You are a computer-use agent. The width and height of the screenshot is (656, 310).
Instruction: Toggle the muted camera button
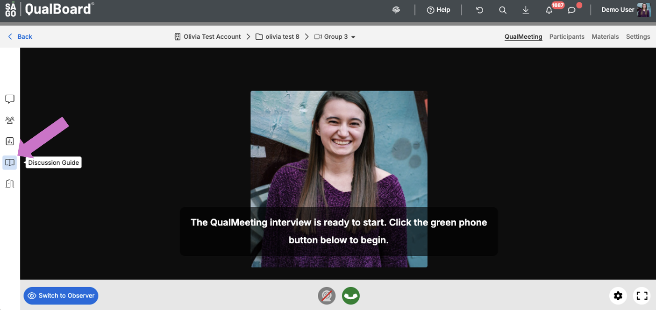pyautogui.click(x=327, y=296)
